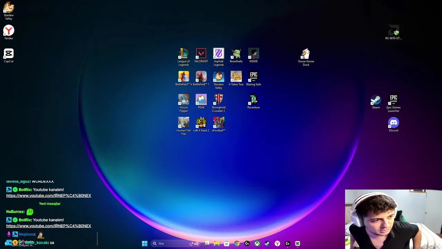The height and width of the screenshot is (249, 442).
Task: Open the YouTube link above Yeni mesajlar
Action: [49, 196]
